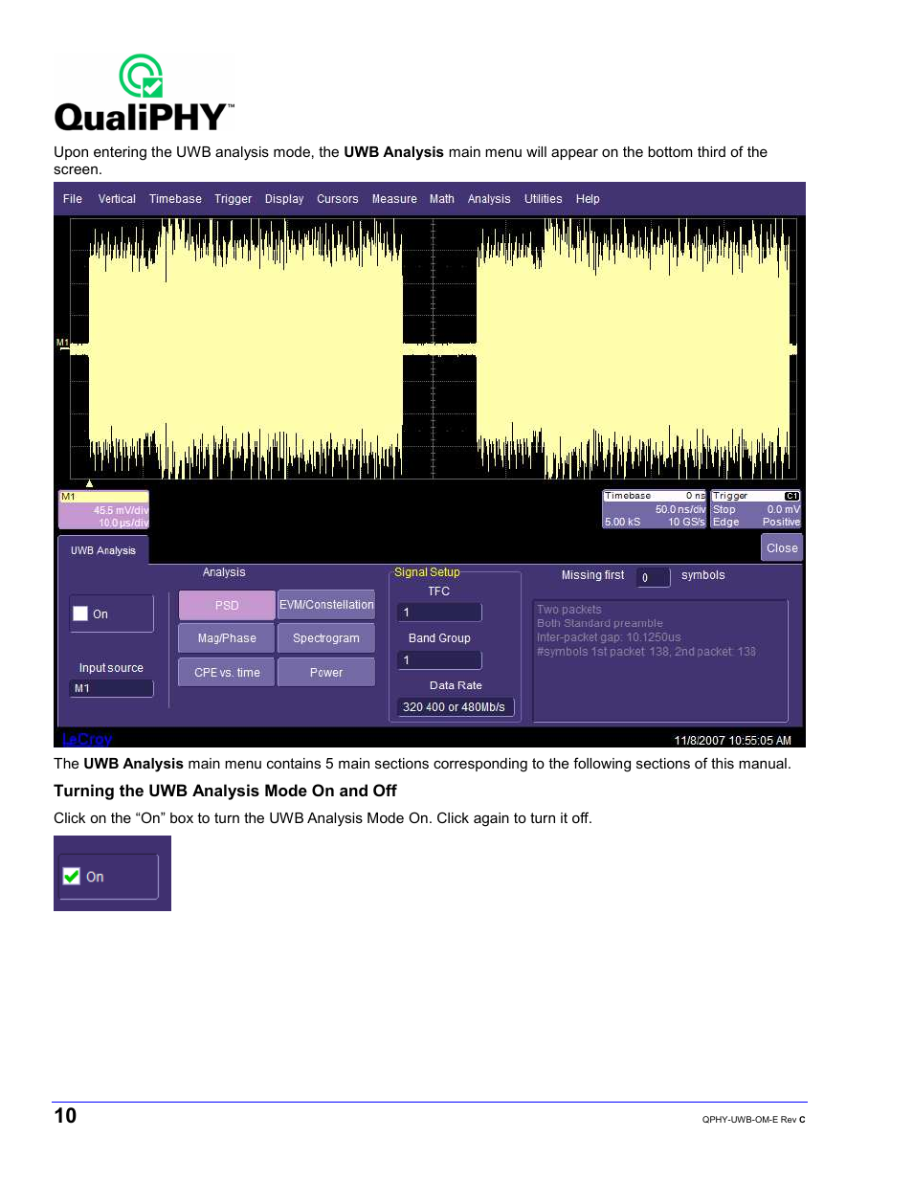Open the Math menu
Viewport: 913px width, 1182px height.
pyautogui.click(x=442, y=199)
